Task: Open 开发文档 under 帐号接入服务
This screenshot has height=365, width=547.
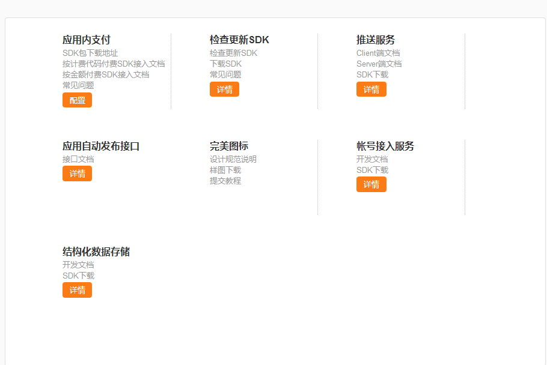Action: (372, 160)
